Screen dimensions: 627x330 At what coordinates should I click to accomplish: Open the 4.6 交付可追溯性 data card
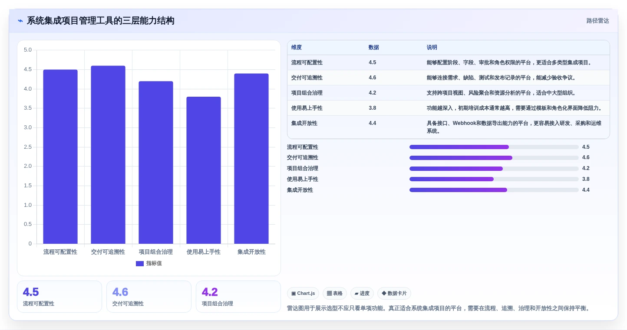coord(149,297)
